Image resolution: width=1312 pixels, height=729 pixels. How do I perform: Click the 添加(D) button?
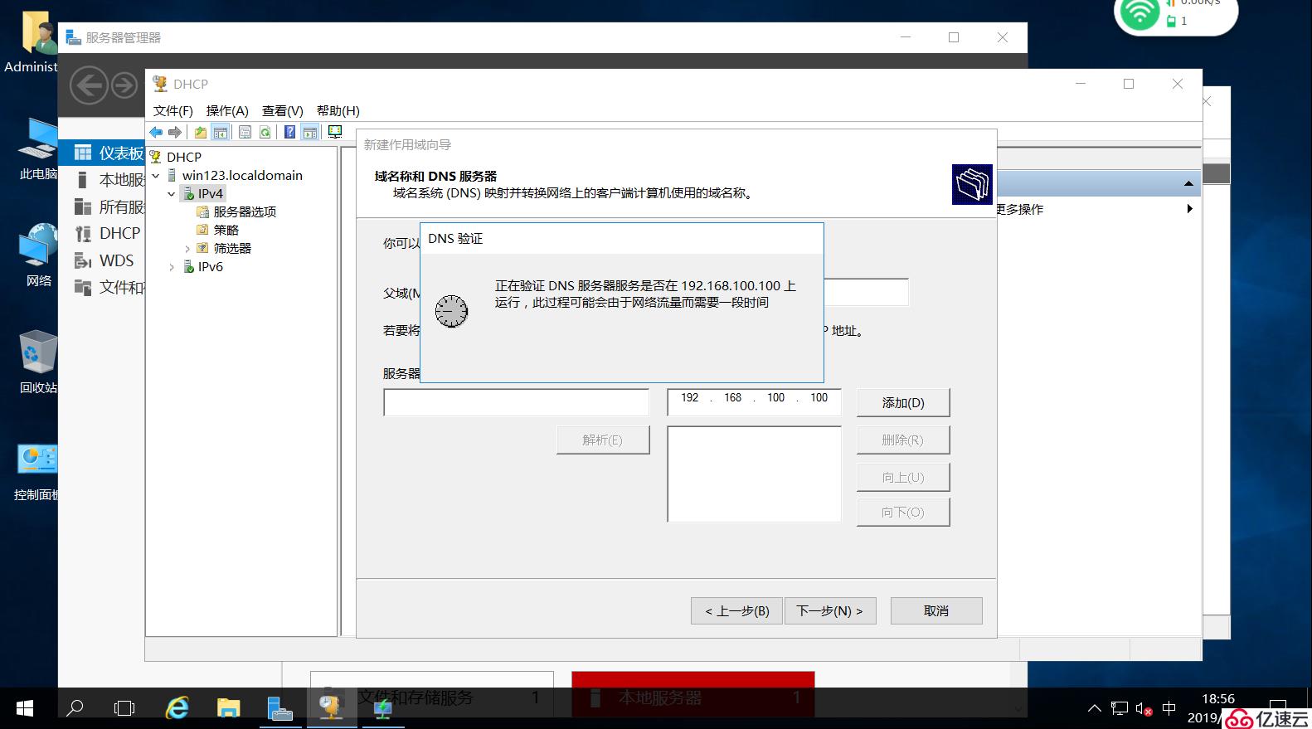[x=903, y=402]
